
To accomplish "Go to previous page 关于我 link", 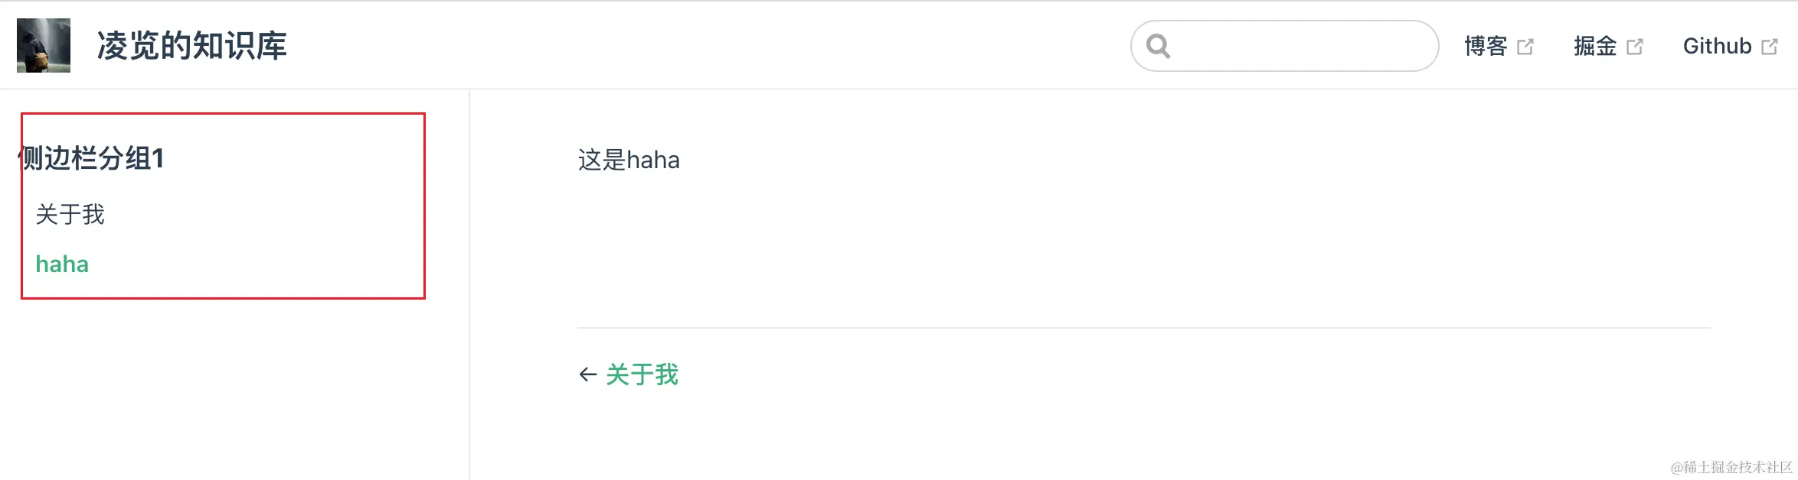I will 642,375.
